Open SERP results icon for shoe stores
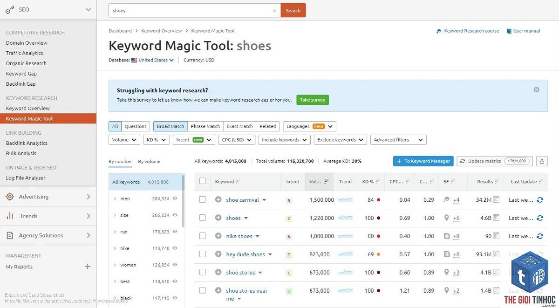Image resolution: width=559 pixels, height=308 pixels. [496, 272]
